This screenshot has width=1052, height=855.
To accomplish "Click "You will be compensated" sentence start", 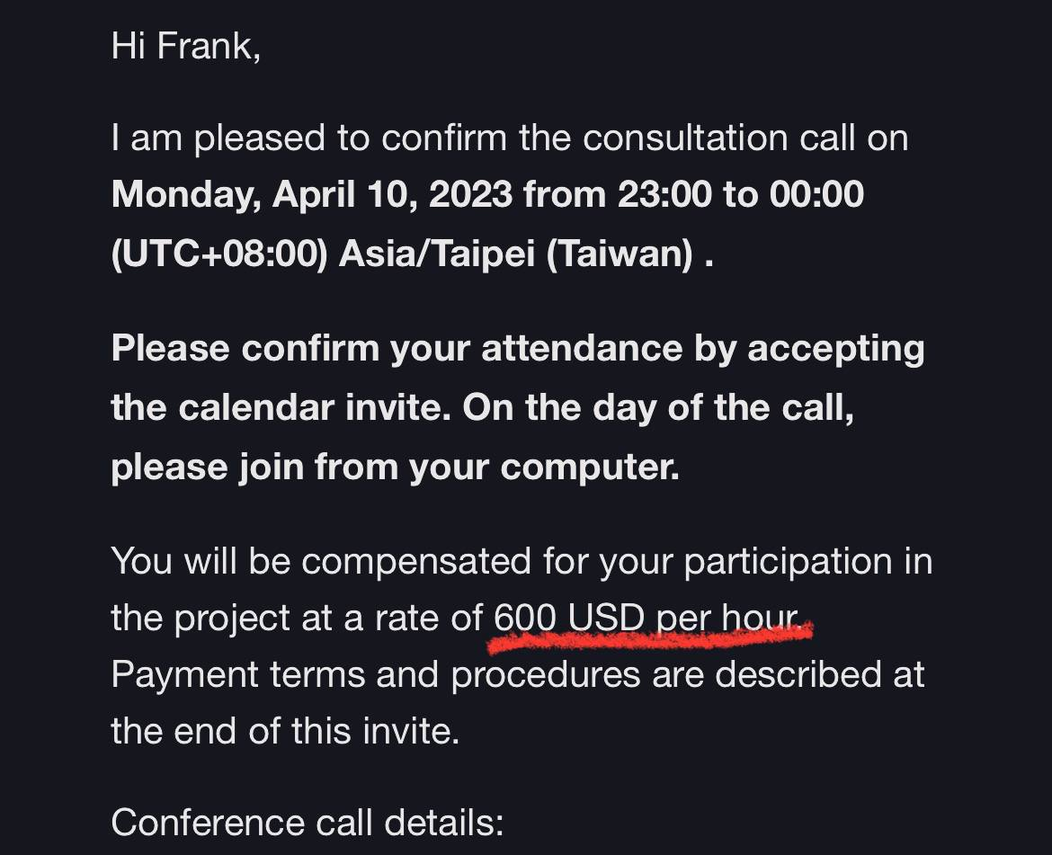I will pyautogui.click(x=321, y=561).
